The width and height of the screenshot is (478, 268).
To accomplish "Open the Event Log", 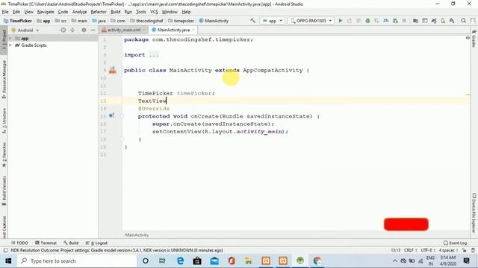I will click(x=455, y=243).
